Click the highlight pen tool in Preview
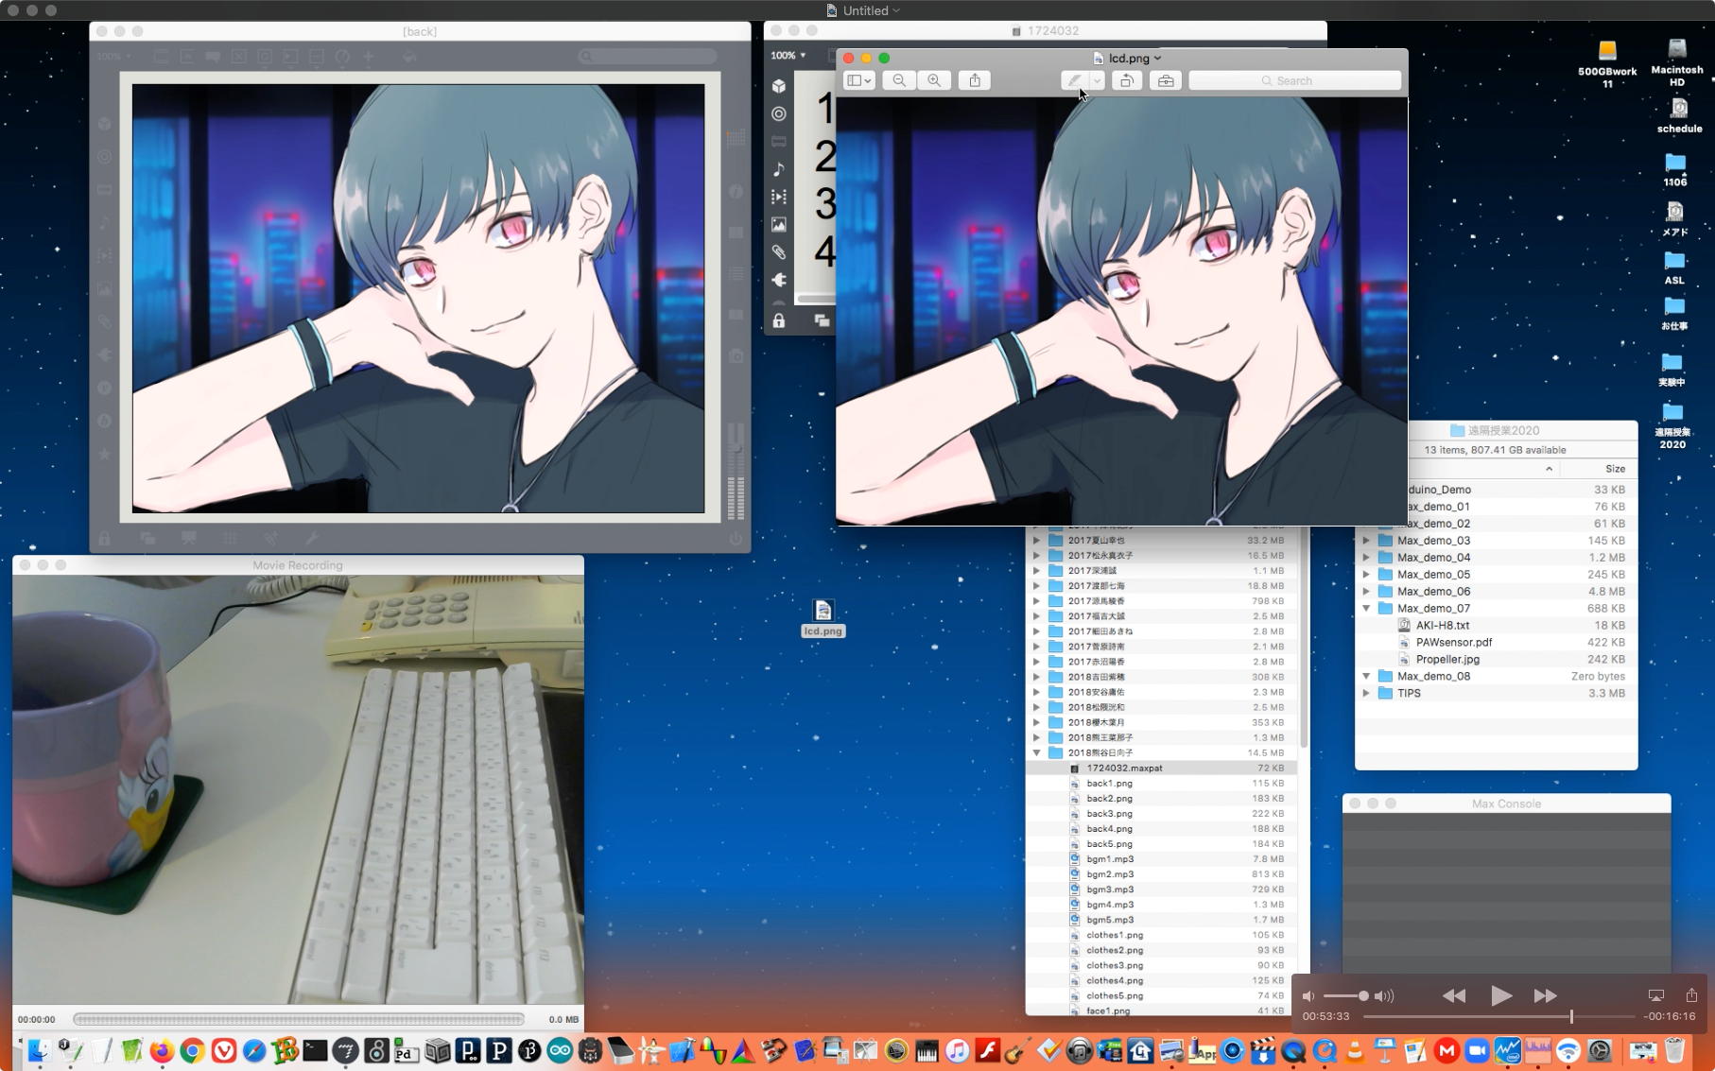 pyautogui.click(x=1075, y=80)
